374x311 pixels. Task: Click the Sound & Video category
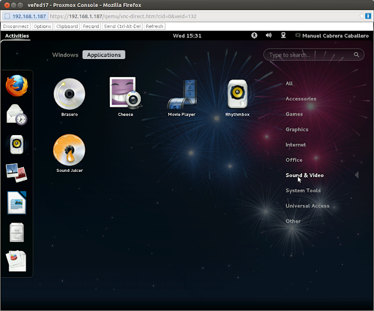pyautogui.click(x=304, y=175)
